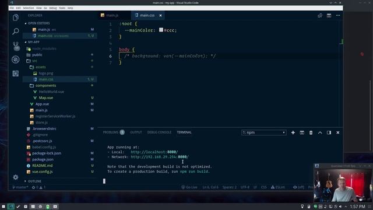
Task: Open the View menu
Action: pos(39,8)
